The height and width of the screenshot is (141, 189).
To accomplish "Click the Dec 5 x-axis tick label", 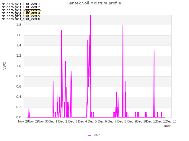I will tap(92, 121).
